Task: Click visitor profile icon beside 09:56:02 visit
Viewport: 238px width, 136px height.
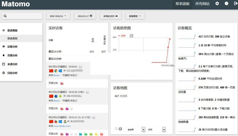Action: [81, 67]
